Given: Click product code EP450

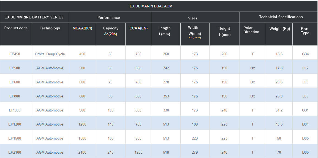Looking at the screenshot, I should point(15,54).
